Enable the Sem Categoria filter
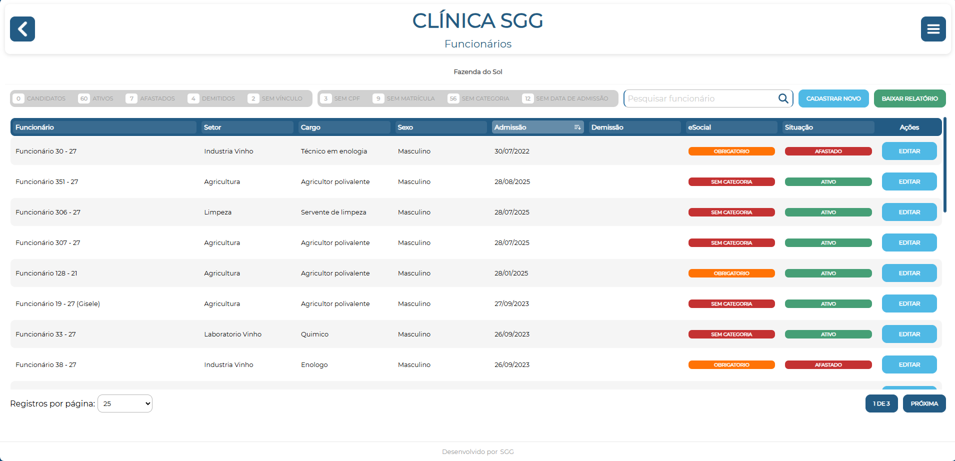 (x=478, y=98)
